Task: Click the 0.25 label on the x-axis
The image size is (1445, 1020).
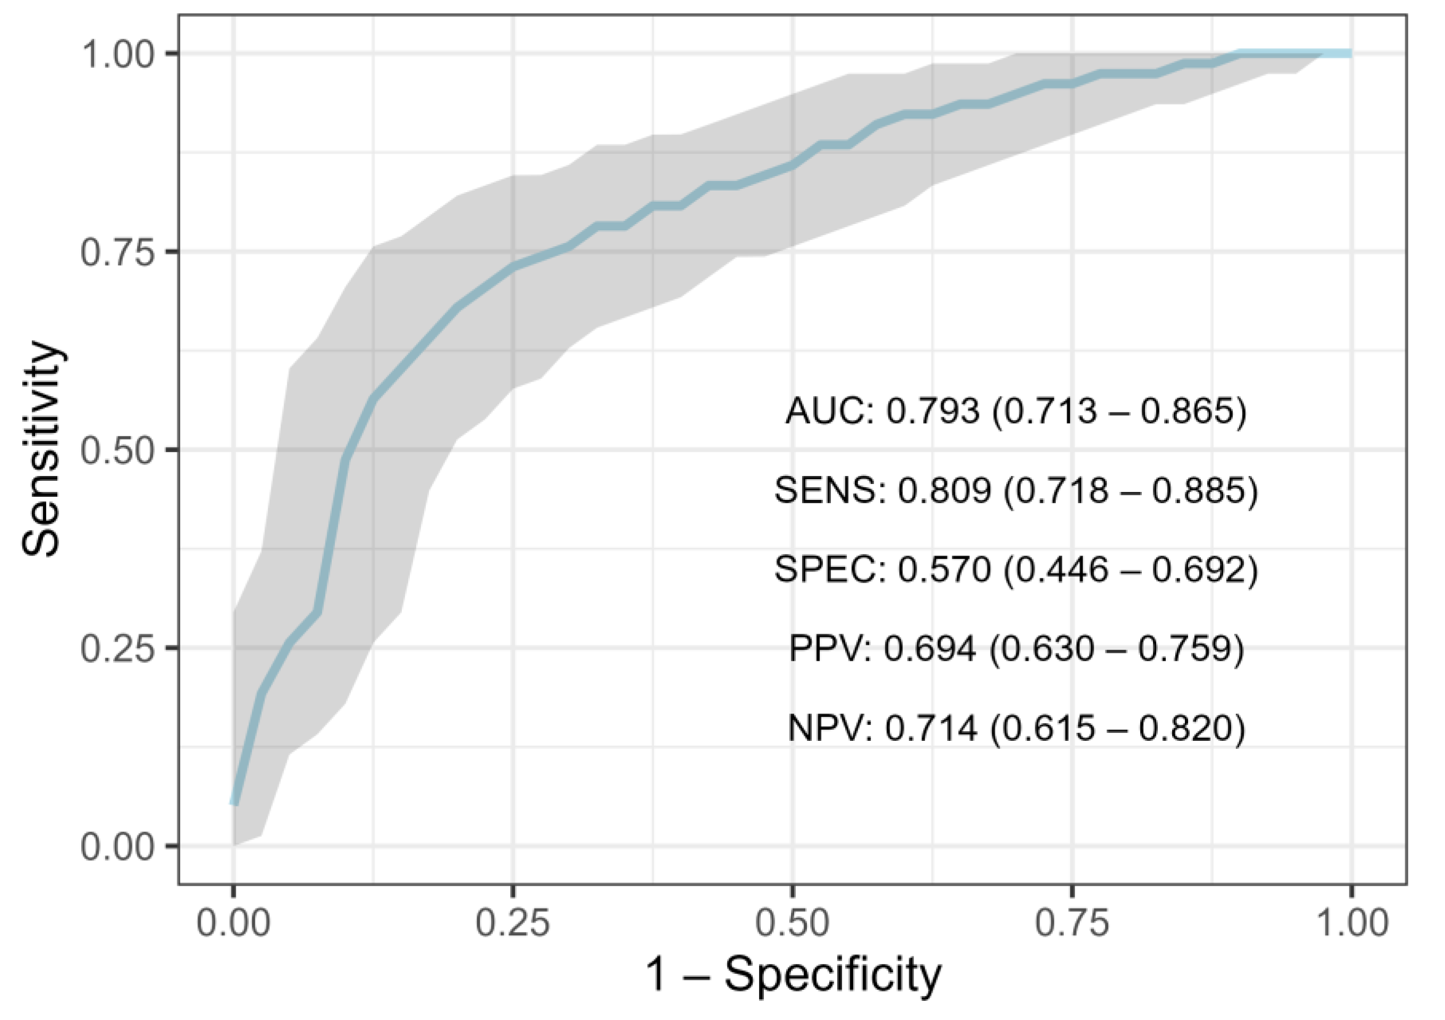Action: click(513, 924)
